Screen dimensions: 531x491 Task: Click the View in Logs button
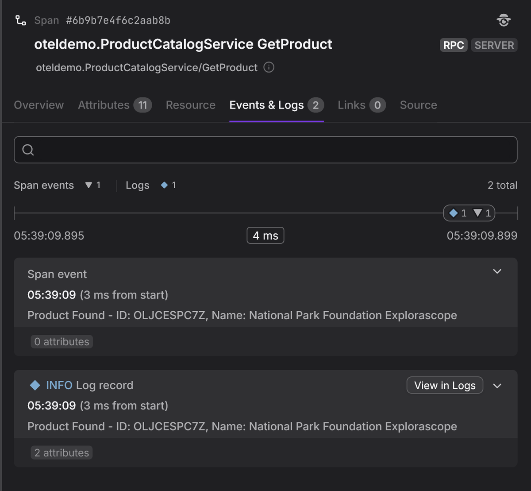click(x=445, y=386)
